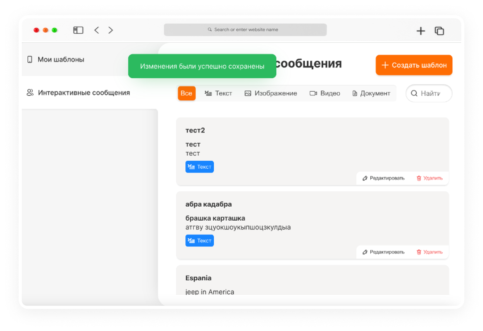Click pencil icon on абра кадабра card
Viewport: 483px width, 331px height.
click(x=365, y=252)
